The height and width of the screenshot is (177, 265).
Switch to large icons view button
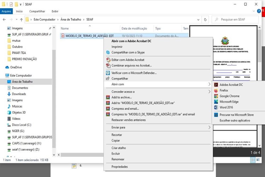[258, 160]
